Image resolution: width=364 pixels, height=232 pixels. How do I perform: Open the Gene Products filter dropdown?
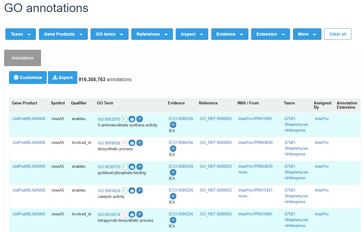[63, 34]
